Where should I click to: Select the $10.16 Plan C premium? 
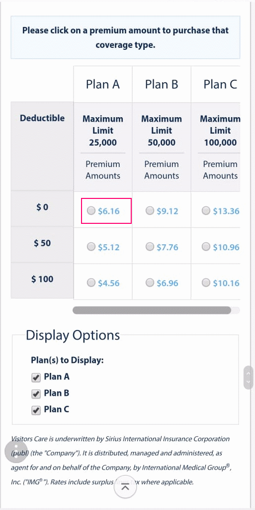coord(206,283)
